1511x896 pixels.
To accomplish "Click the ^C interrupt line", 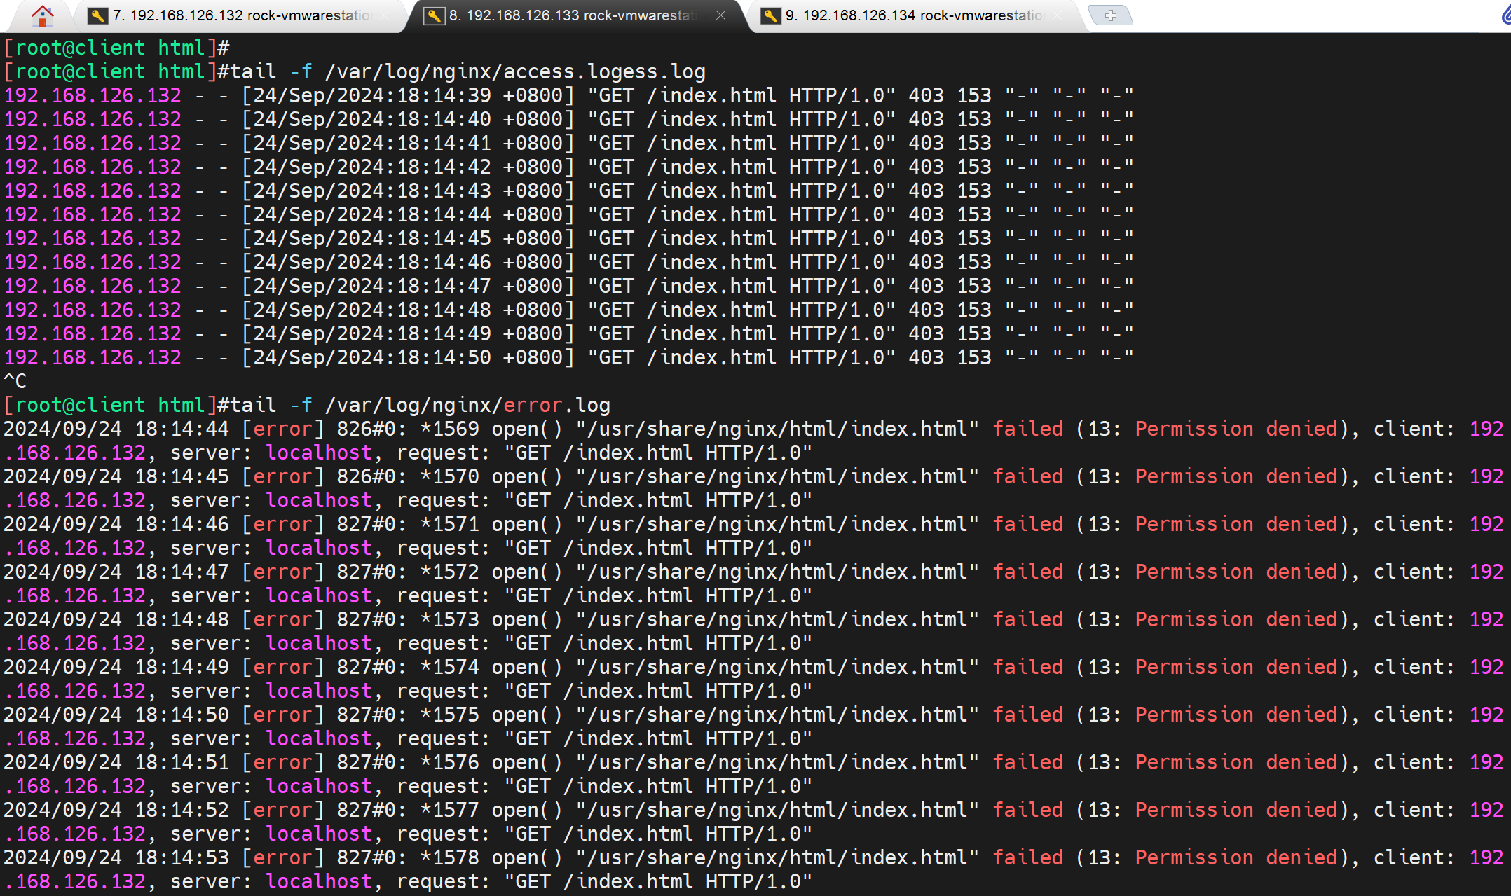I will pyautogui.click(x=15, y=381).
